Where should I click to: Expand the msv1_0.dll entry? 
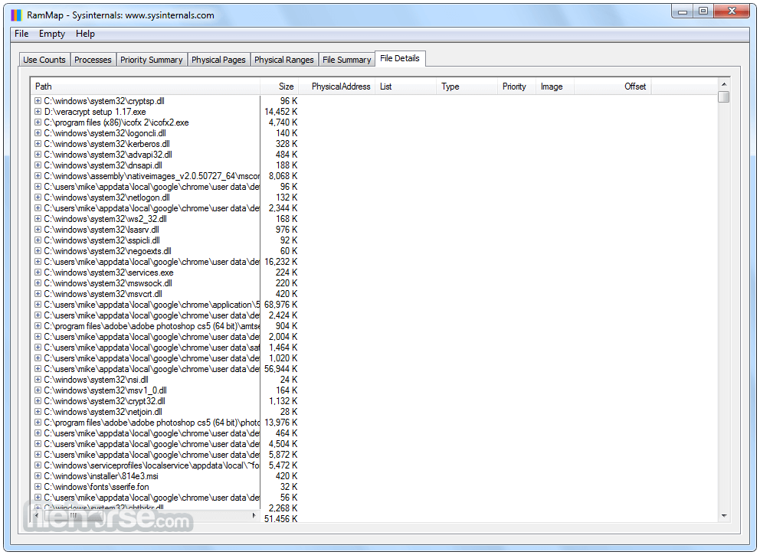click(38, 390)
